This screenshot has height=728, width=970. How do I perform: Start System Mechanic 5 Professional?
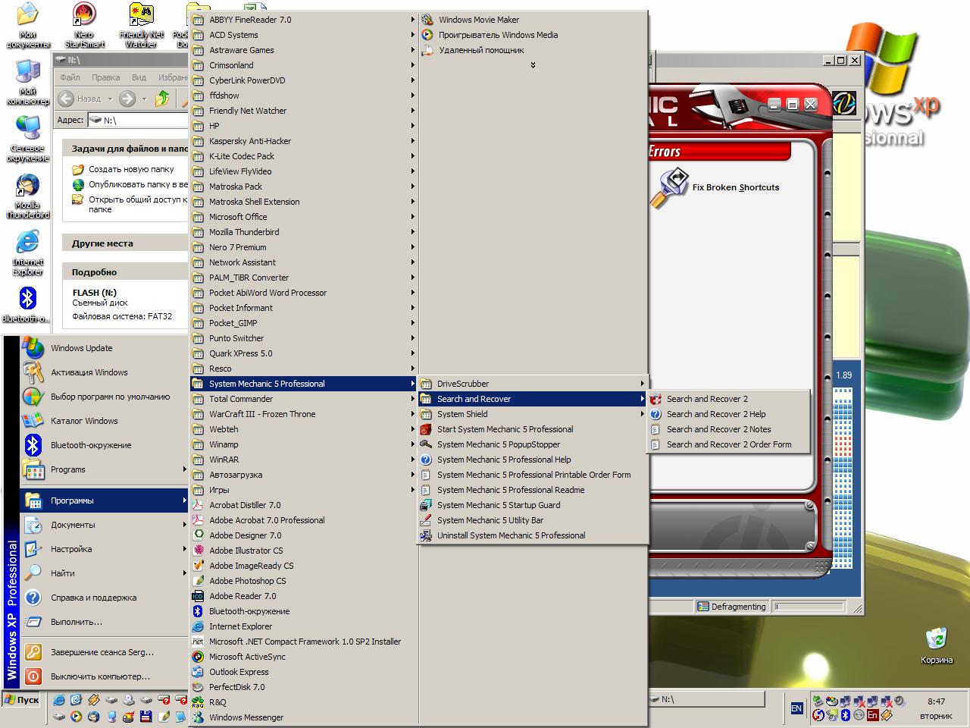coord(533,429)
